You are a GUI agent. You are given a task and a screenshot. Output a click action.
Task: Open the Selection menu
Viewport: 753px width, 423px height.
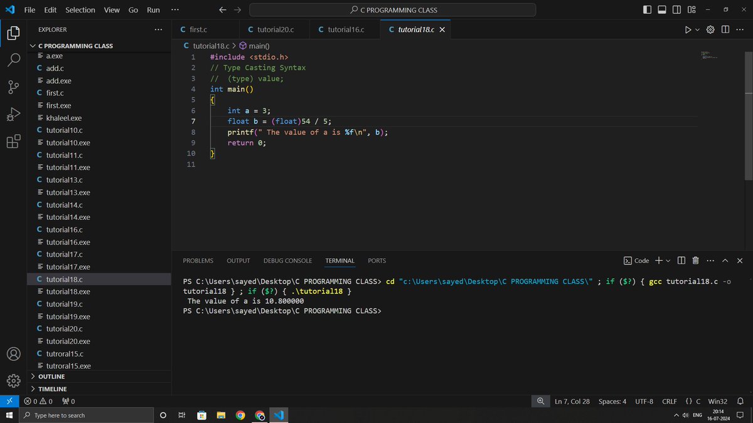(x=80, y=10)
